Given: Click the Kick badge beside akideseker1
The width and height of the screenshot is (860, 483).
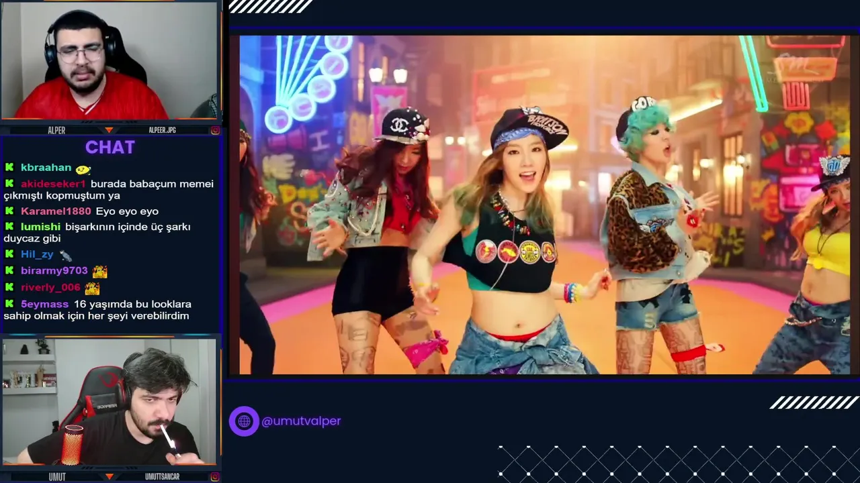Looking at the screenshot, I should tap(9, 184).
